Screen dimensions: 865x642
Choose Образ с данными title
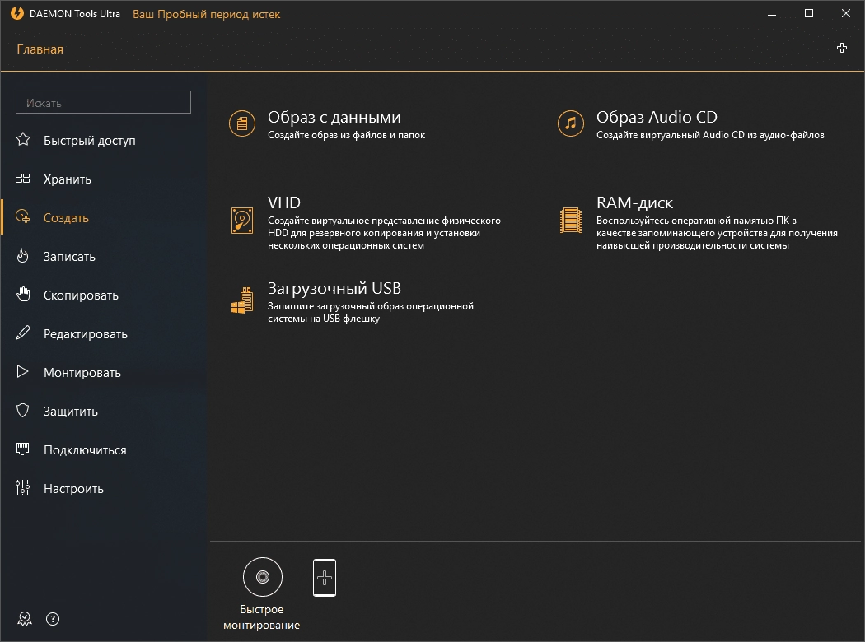(x=334, y=117)
